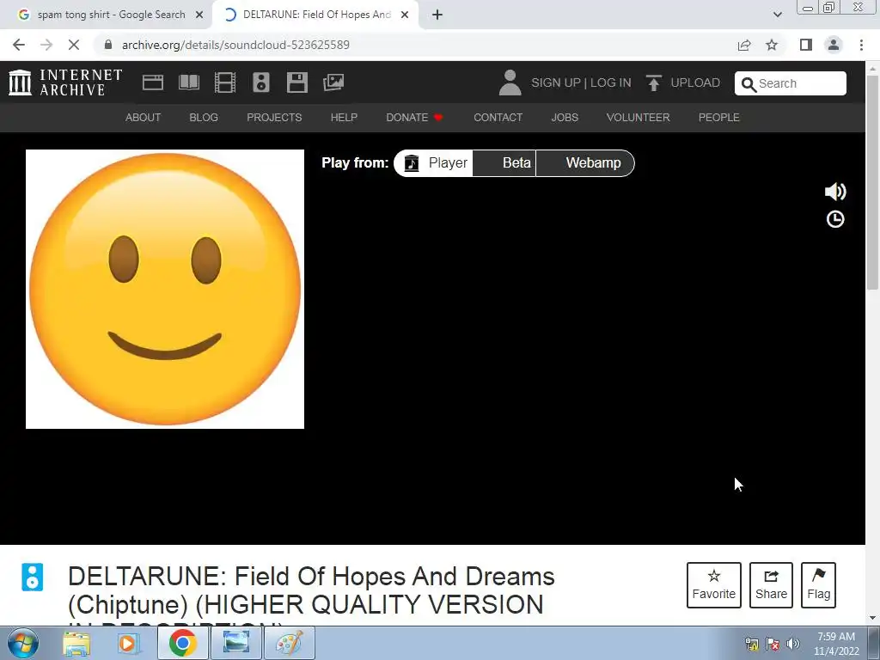Screen dimensions: 880x660
Task: Close the Google Search tab
Action: (x=199, y=15)
